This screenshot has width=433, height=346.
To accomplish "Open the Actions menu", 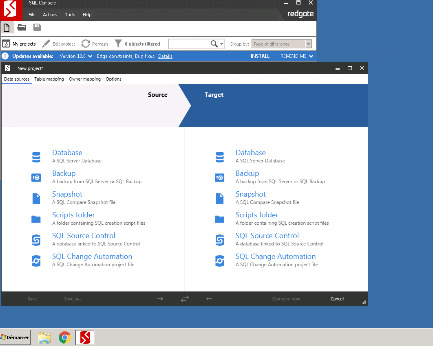I will point(50,15).
